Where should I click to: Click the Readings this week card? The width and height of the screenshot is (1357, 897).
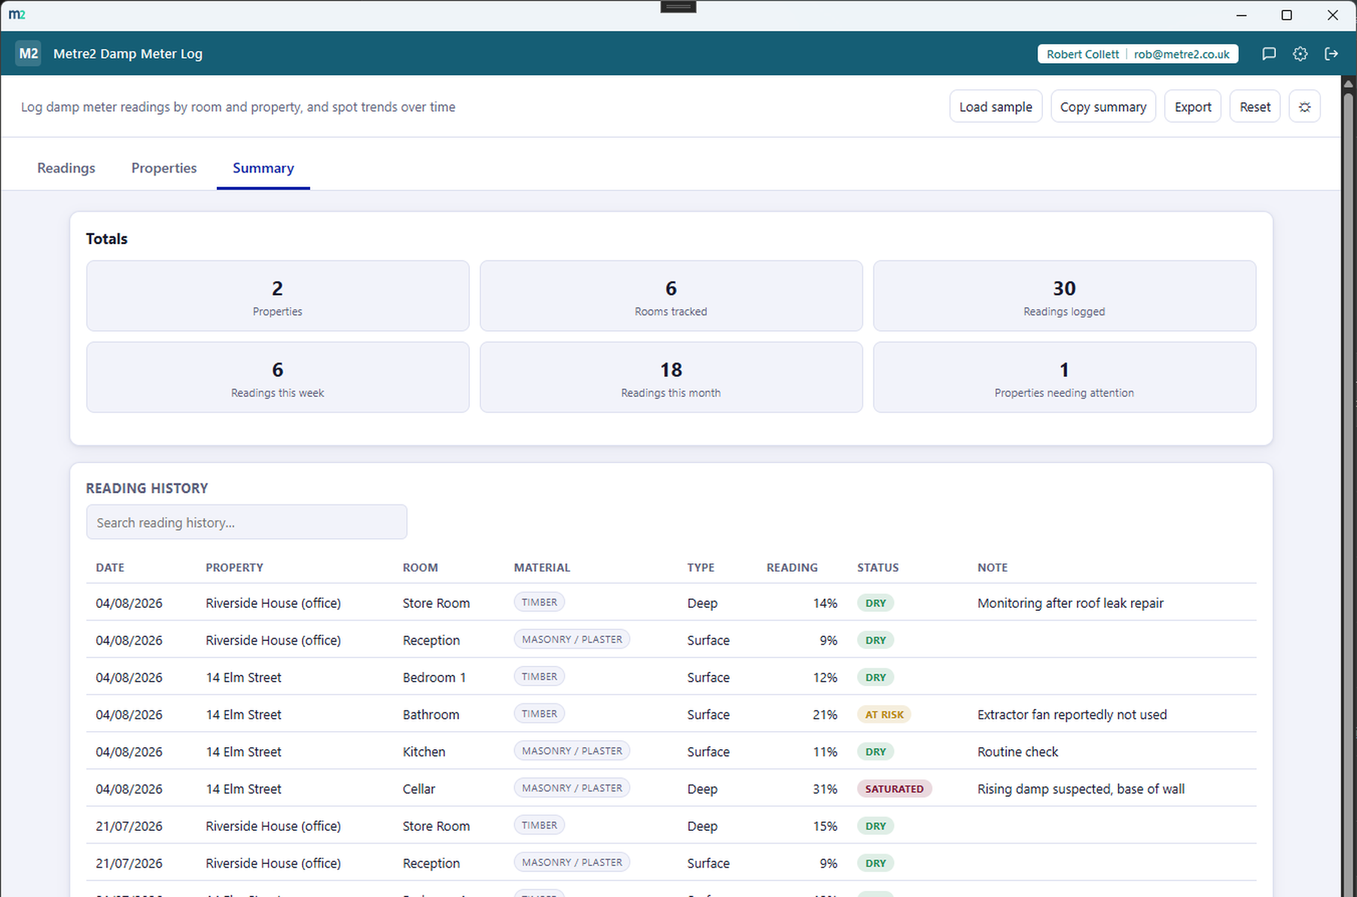click(277, 377)
